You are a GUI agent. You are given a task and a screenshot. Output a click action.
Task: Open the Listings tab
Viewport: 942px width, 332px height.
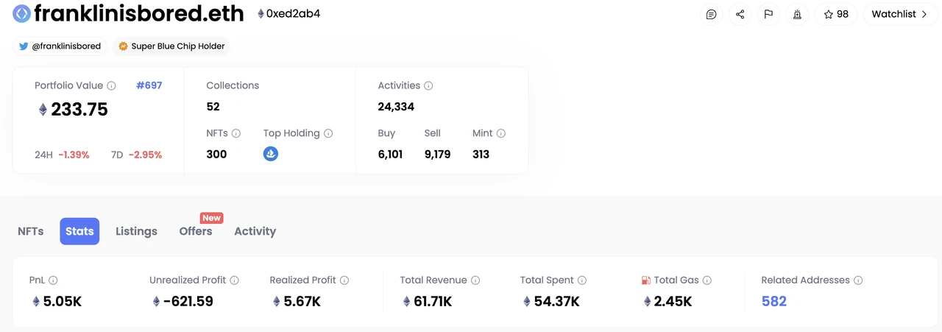click(x=136, y=231)
